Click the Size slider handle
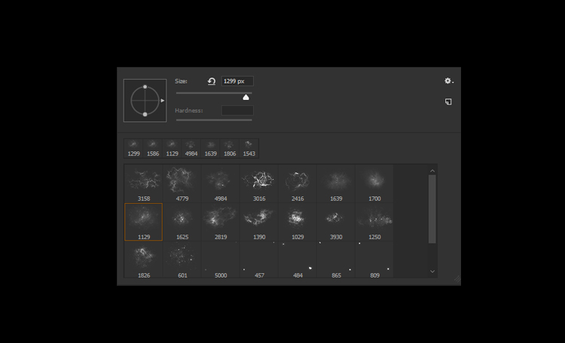 pyautogui.click(x=246, y=96)
